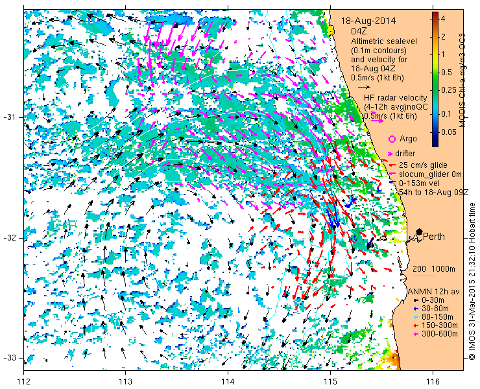This screenshot has height=389, width=480.
Task: Click the 'ANMN 12h av.' heading
Action: pos(435,291)
